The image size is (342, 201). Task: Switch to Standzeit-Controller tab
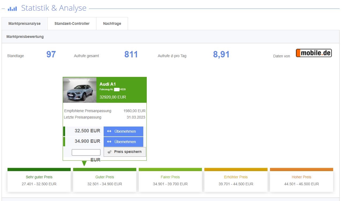point(72,23)
